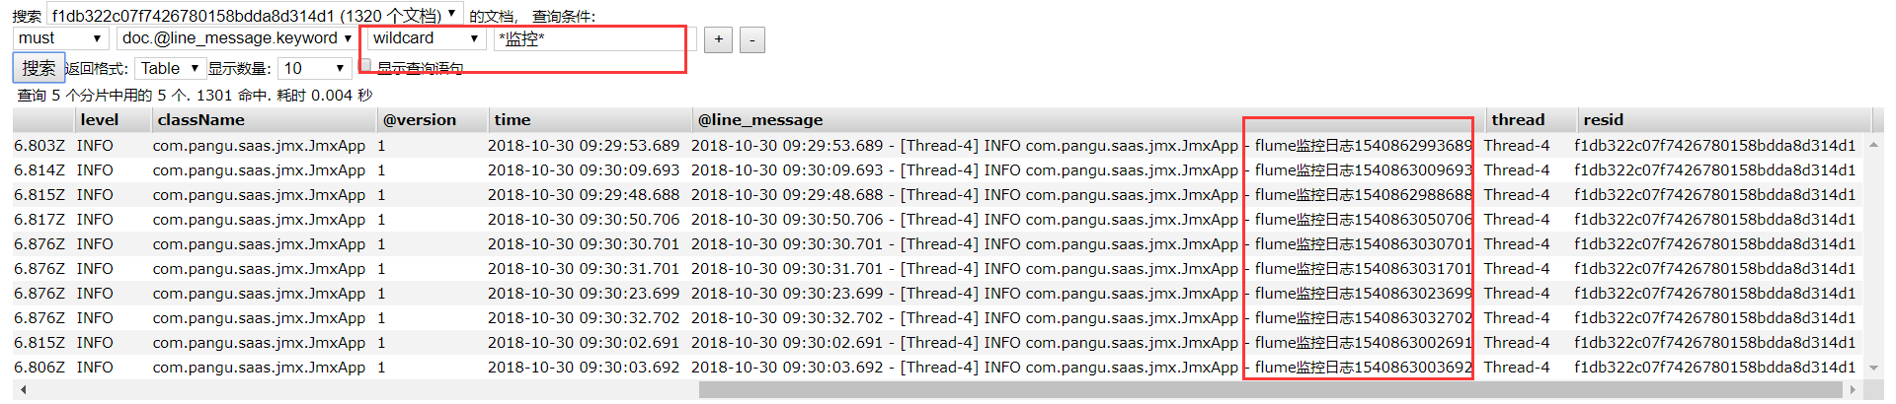Open the must boolean clause dropdown
1896x404 pixels.
(x=59, y=38)
